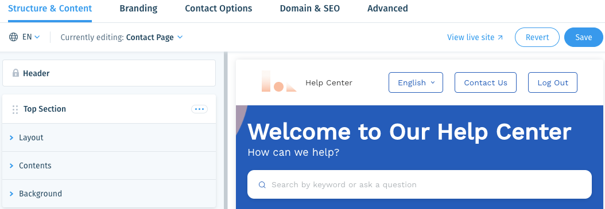
Task: Click the Contact Us button in preview
Action: point(486,82)
